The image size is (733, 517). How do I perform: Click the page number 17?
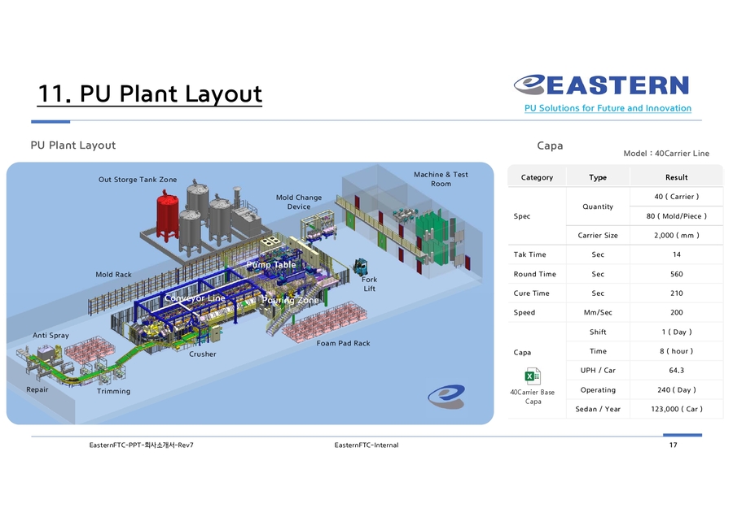click(673, 445)
